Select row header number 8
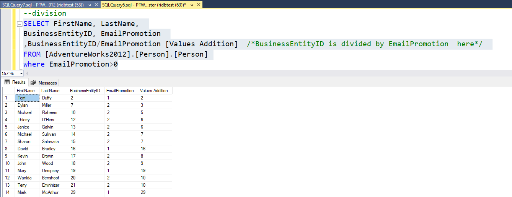512x197 pixels. [8, 149]
